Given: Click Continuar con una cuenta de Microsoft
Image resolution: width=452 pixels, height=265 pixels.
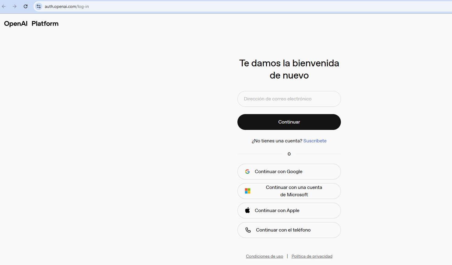Looking at the screenshot, I should (x=289, y=191).
